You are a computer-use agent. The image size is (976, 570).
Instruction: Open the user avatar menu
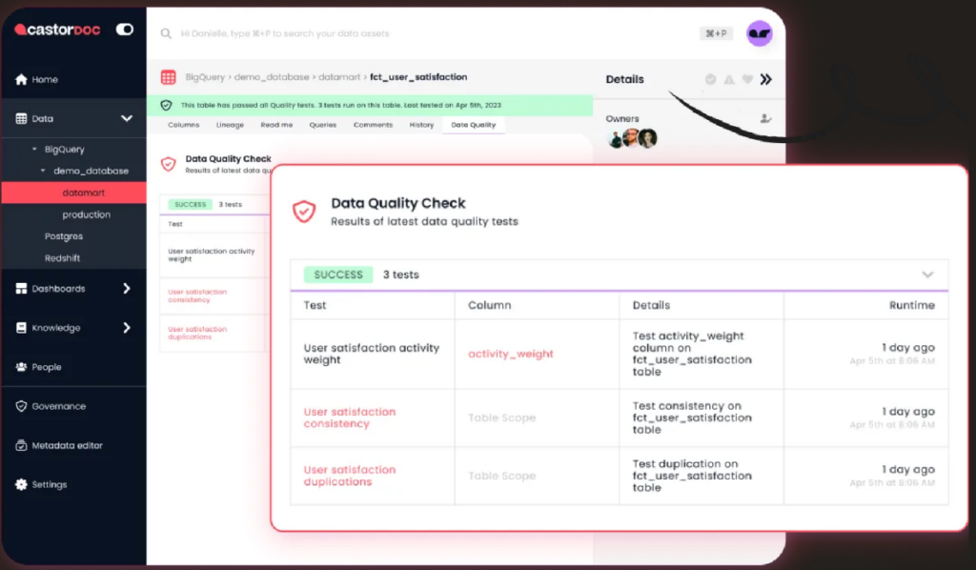(x=760, y=33)
